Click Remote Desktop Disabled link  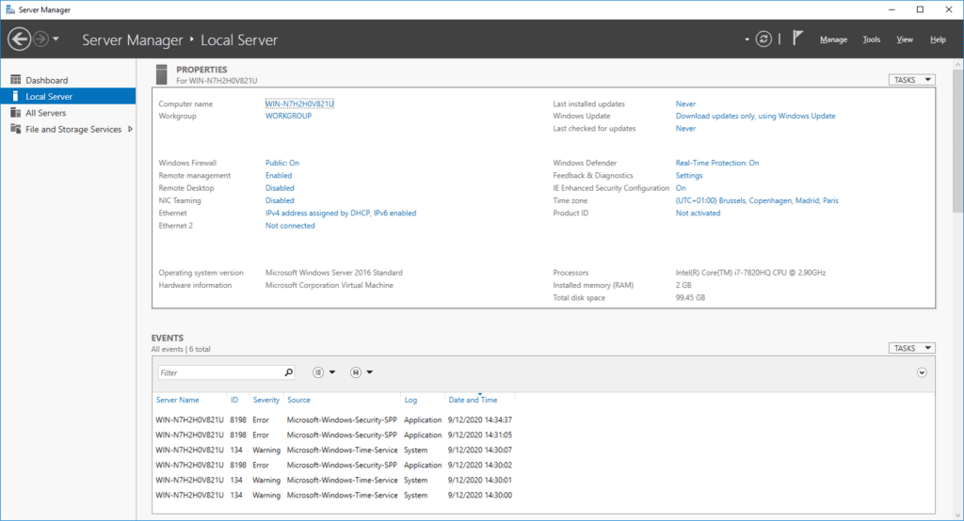point(280,188)
